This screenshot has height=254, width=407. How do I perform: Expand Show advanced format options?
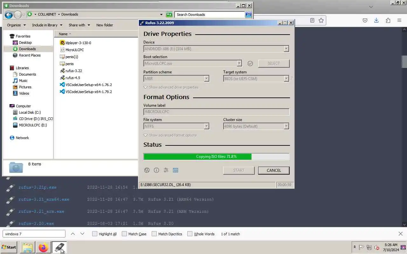(x=170, y=135)
